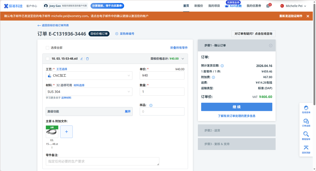Collapse the part using the header chevron
Image resolution: width=316 pixels, height=171 pixels.
[x=183, y=59]
